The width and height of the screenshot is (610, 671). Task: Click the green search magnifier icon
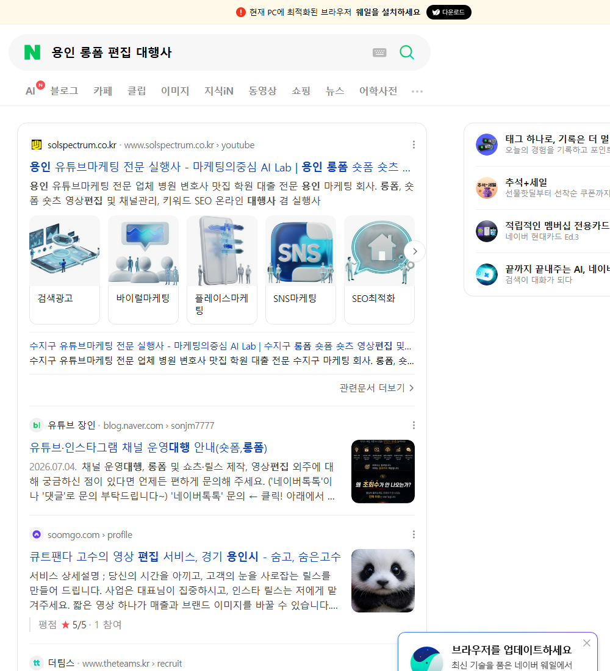407,52
